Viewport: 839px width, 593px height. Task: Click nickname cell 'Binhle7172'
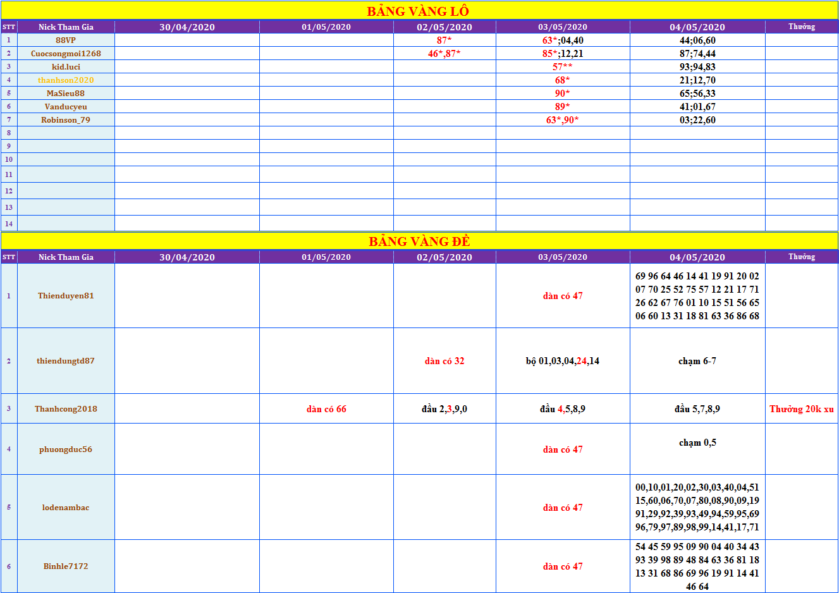click(x=66, y=566)
